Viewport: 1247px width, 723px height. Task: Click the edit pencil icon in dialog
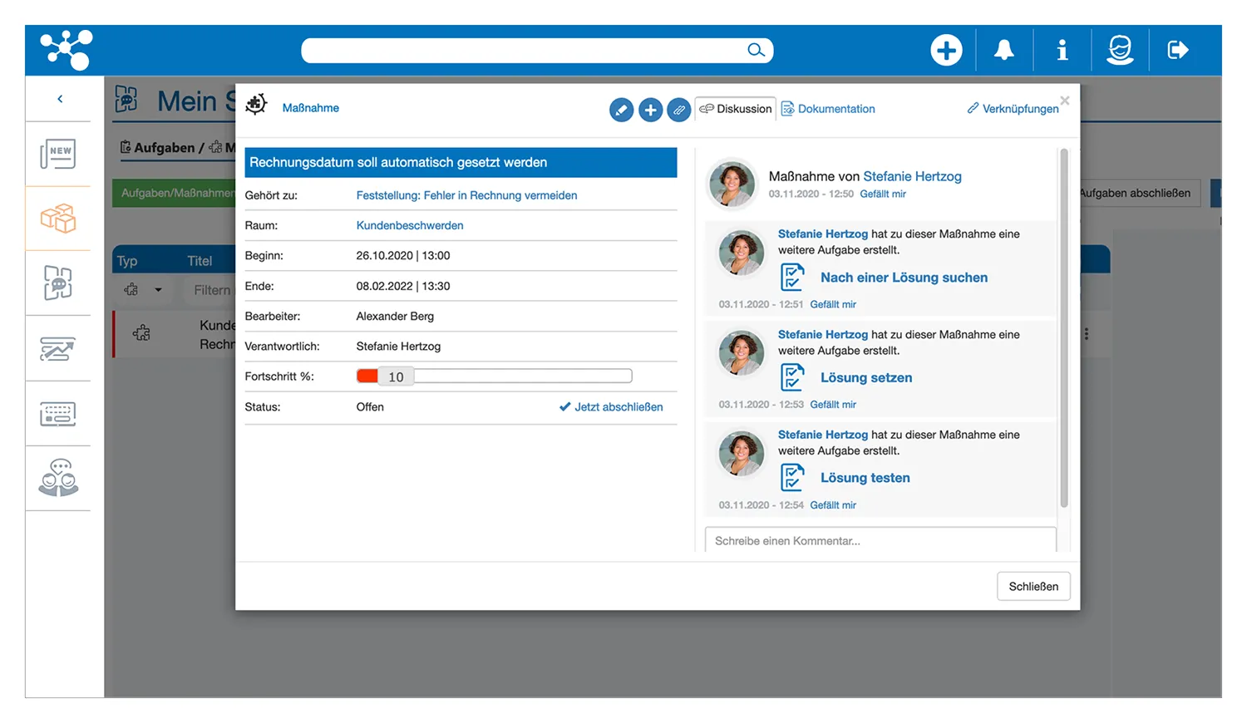click(621, 110)
